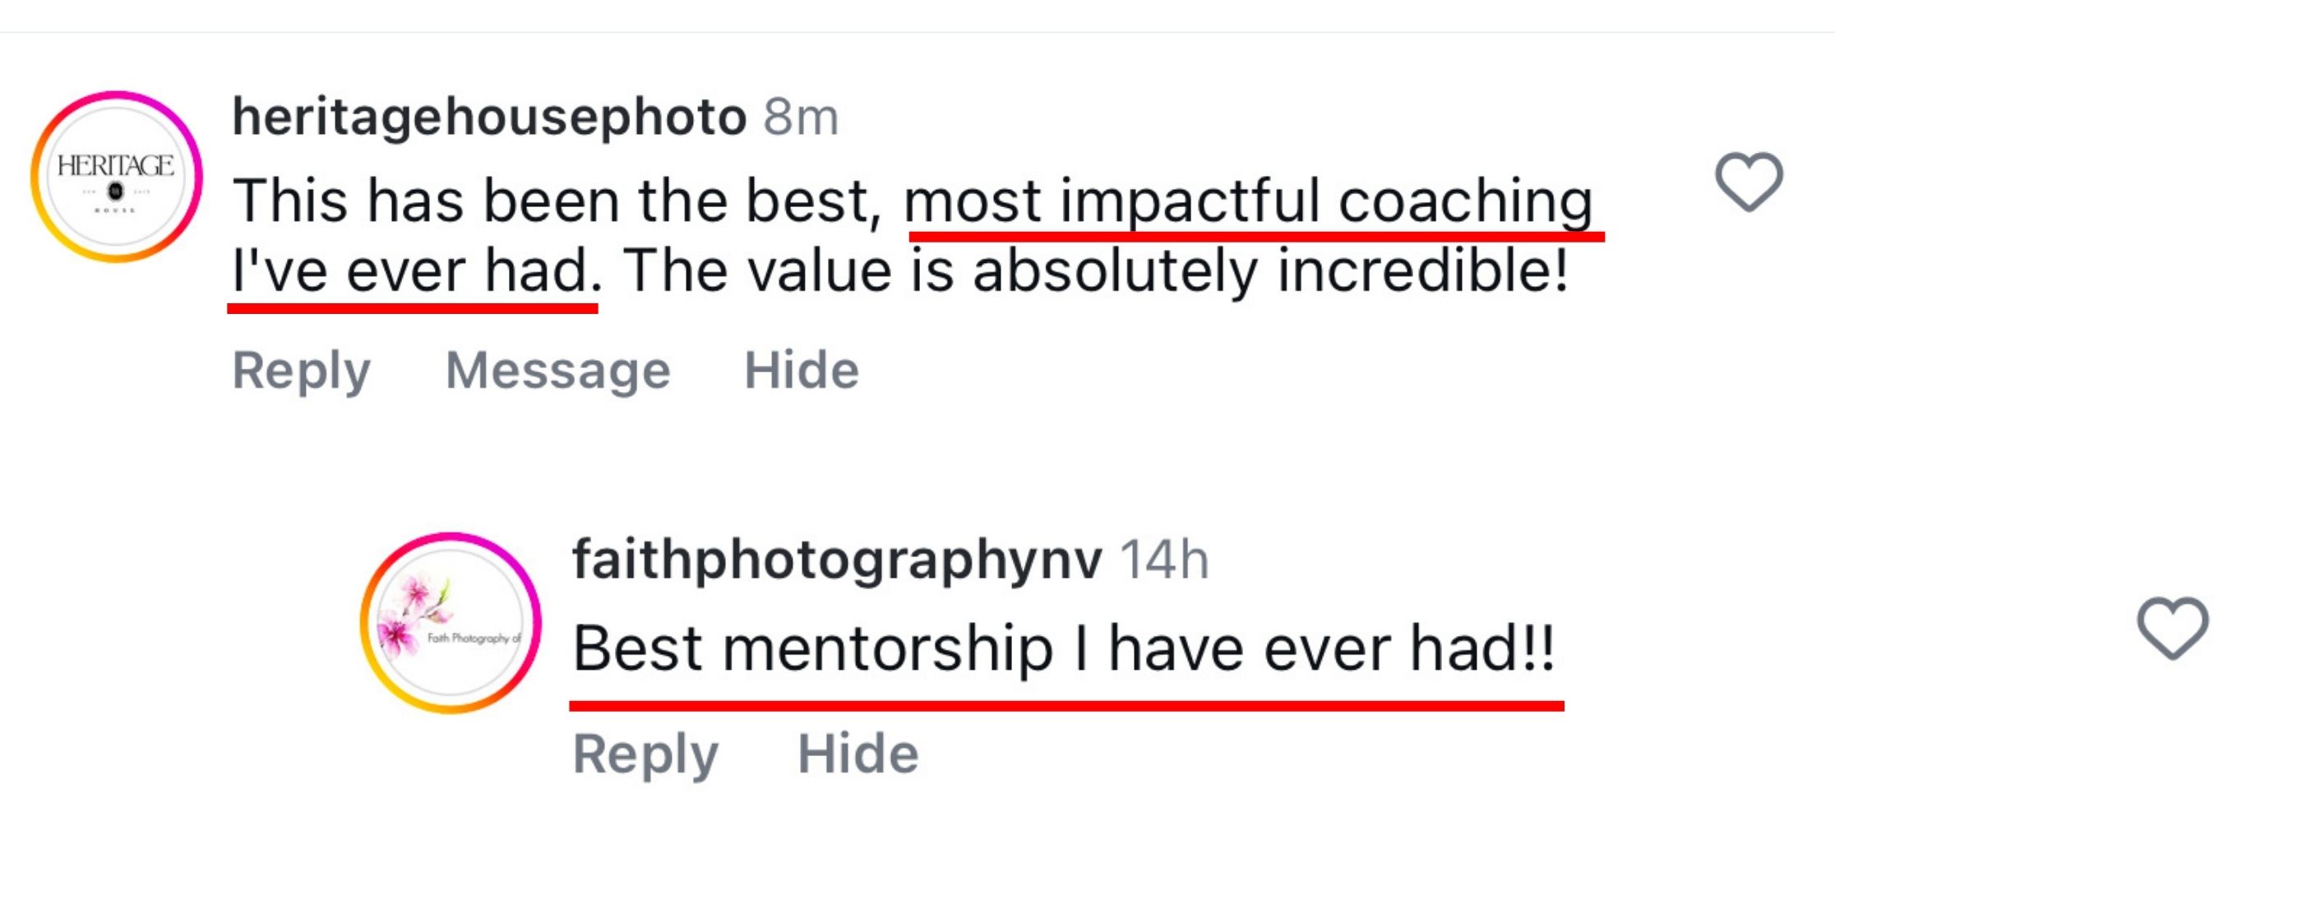The image size is (2302, 904).
Task: Click the 8m timestamp
Action: [801, 117]
